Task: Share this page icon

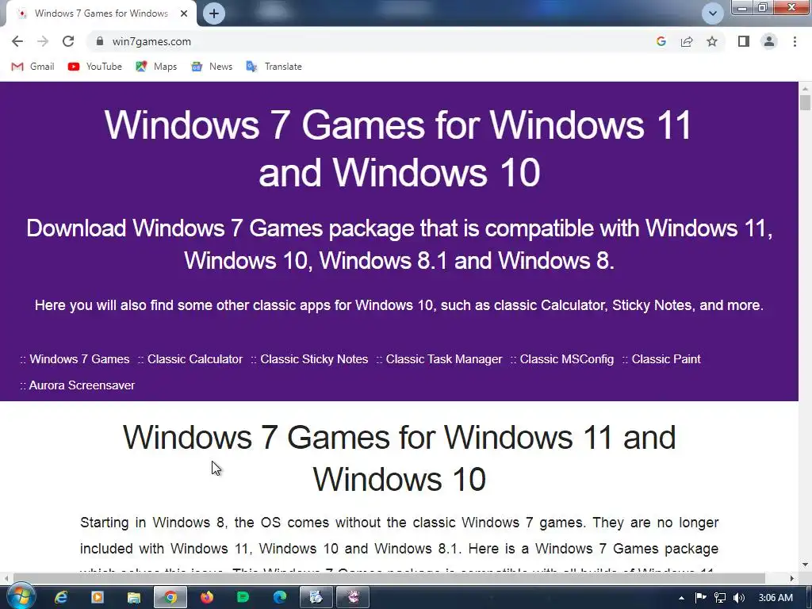Action: coord(687,41)
